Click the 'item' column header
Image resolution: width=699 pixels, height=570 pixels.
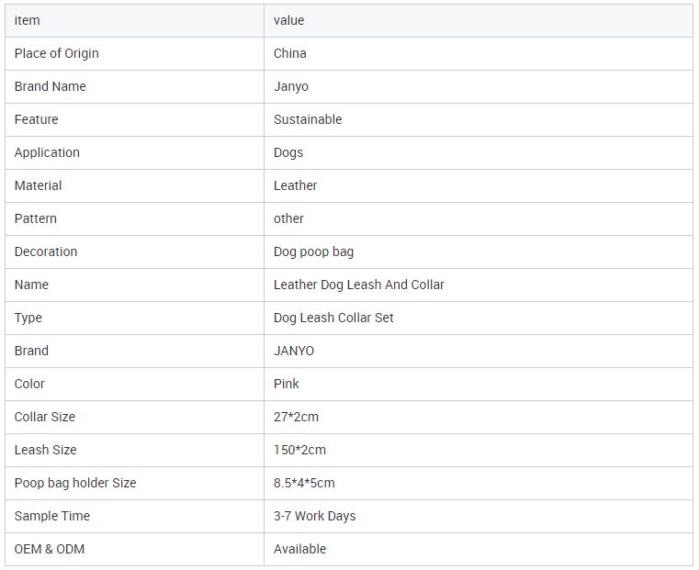point(28,20)
